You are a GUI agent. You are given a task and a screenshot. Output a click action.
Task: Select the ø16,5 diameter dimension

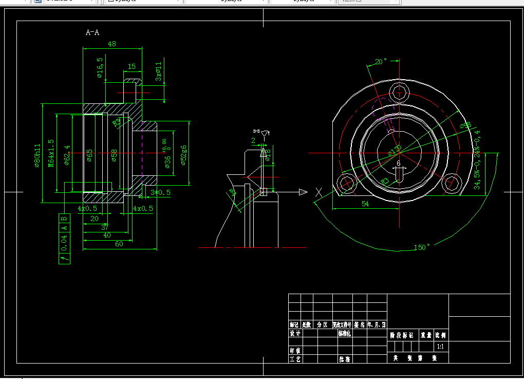click(100, 68)
